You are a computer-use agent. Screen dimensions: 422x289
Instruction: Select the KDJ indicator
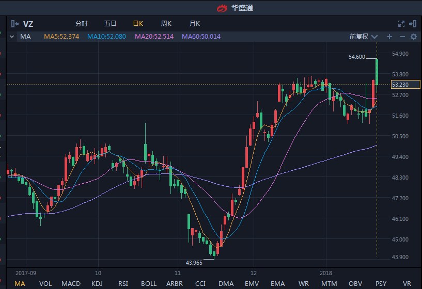(x=97, y=283)
